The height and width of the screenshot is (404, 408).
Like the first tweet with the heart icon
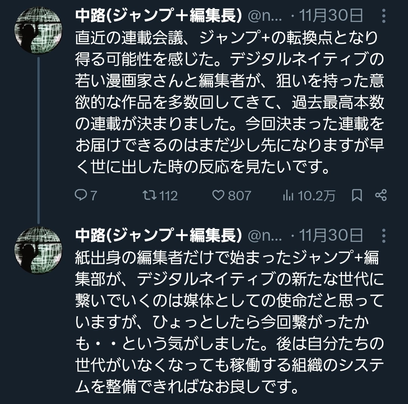click(x=218, y=195)
